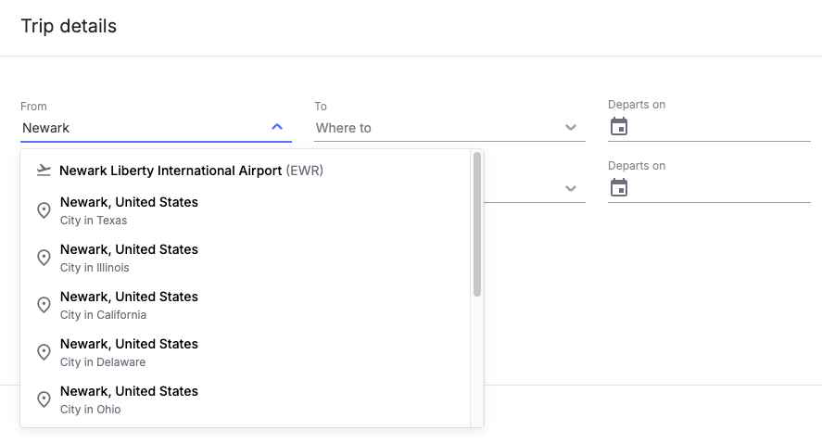
Task: Open the first Departs on calendar icon
Action: 619,127
